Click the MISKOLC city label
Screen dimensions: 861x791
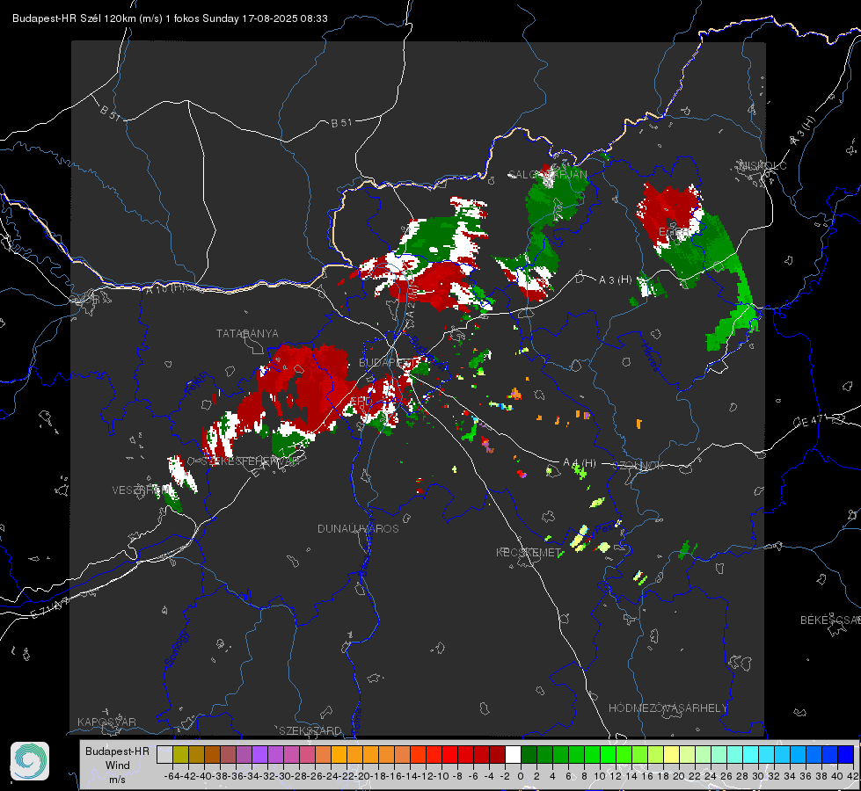point(762,165)
